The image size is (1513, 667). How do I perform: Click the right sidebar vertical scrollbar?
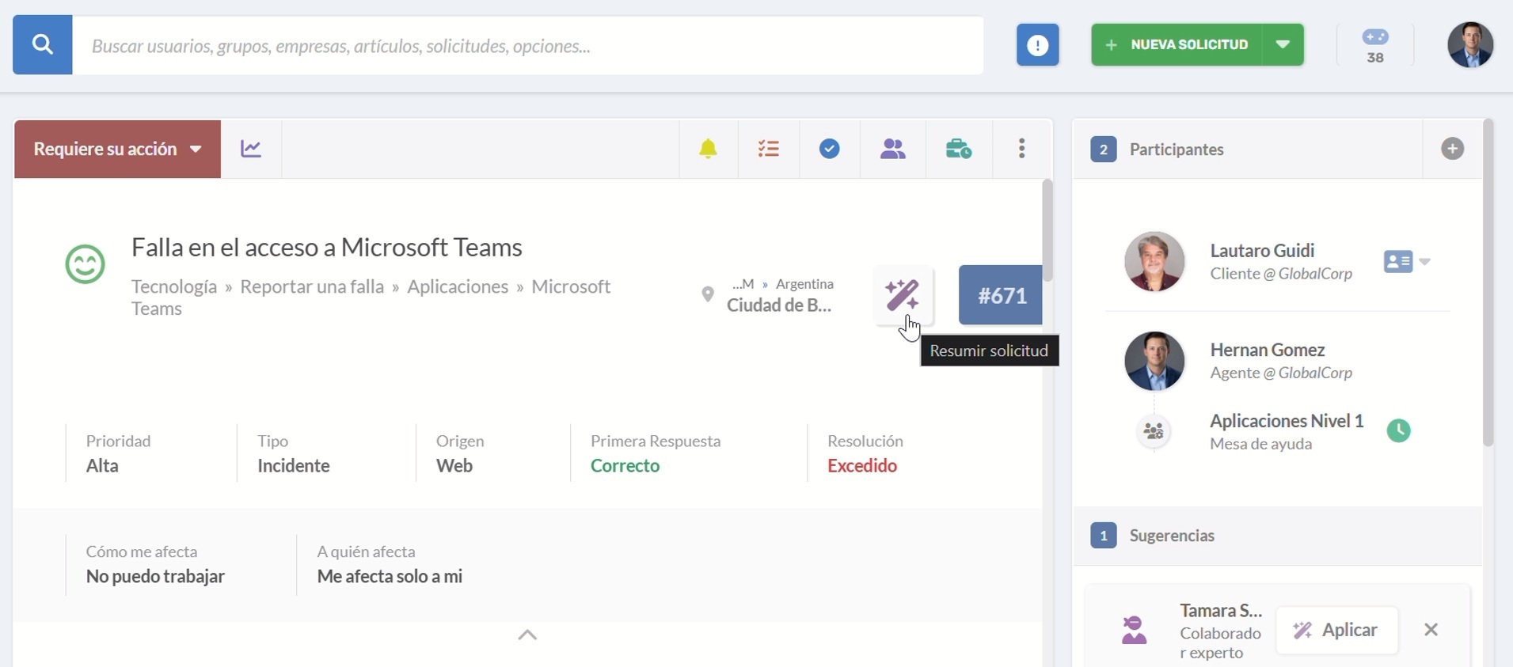[x=1488, y=282]
